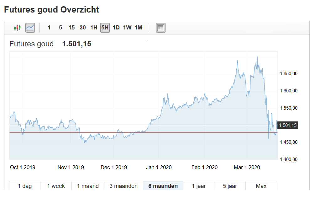This screenshot has width=310, height=197.
Task: Open the "5 jaar" range view
Action: tap(229, 186)
